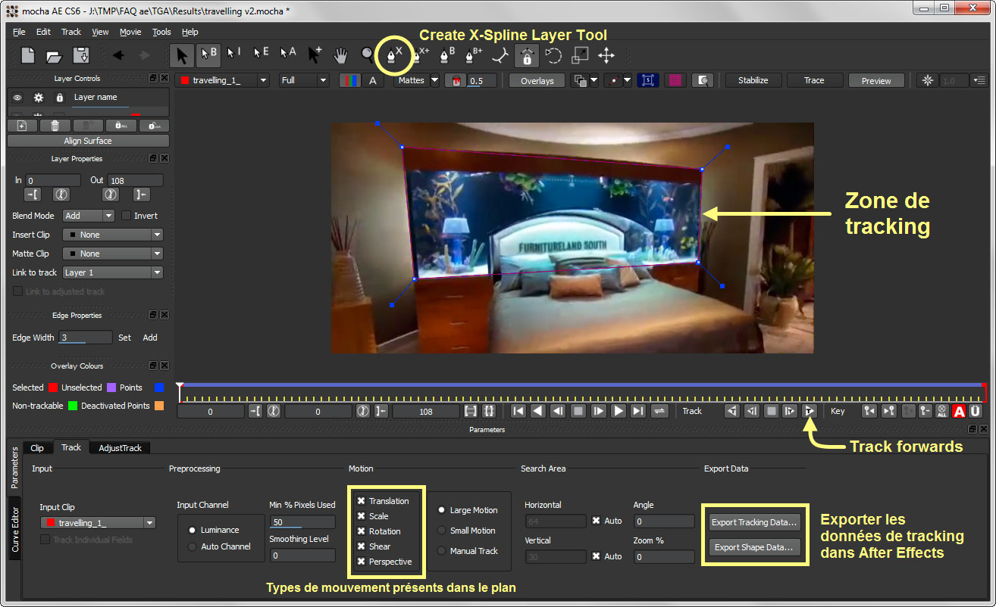Switch to the Clip tab

37,448
